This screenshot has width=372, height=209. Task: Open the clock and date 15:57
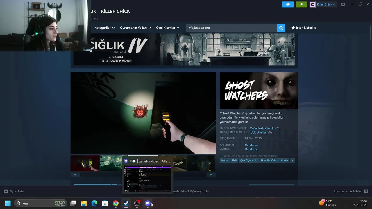360,203
